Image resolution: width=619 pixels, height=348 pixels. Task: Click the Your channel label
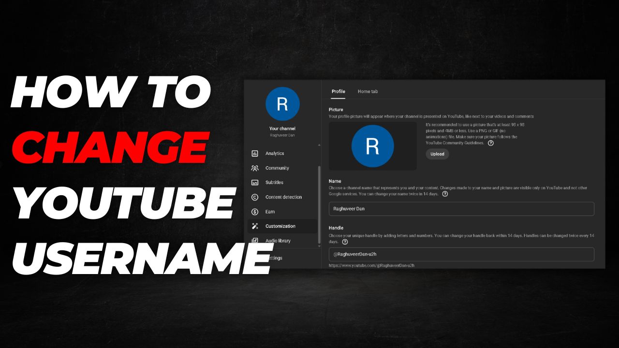point(282,129)
